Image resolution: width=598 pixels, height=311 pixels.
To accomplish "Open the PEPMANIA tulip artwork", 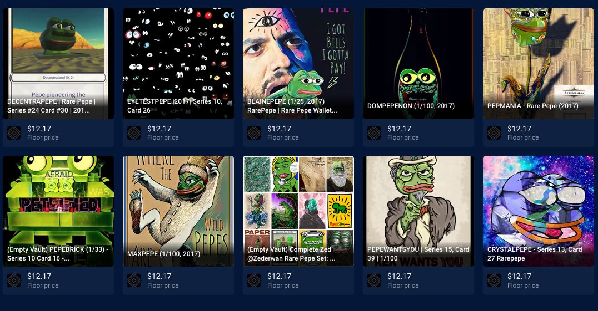I will click(539, 64).
